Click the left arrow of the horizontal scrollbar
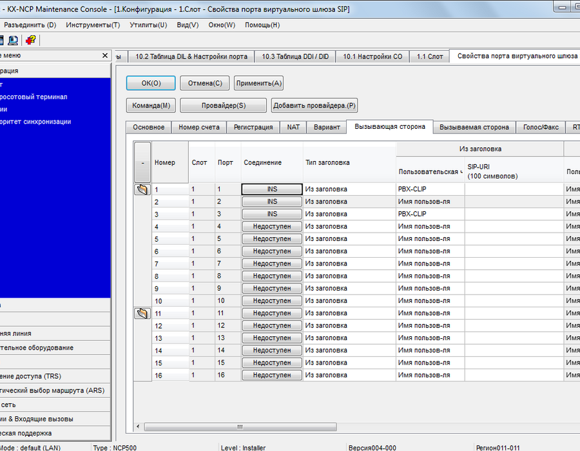This screenshot has width=580, height=451. [x=138, y=427]
